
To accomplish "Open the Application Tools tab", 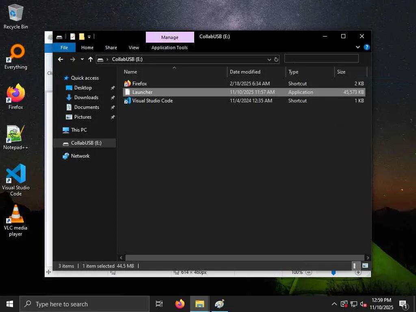I will click(169, 48).
